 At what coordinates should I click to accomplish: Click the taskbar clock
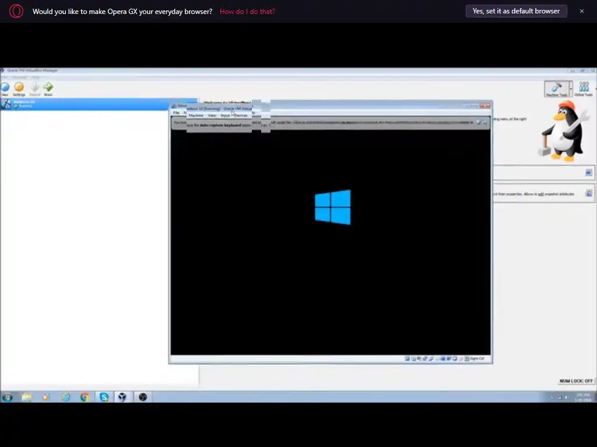582,397
